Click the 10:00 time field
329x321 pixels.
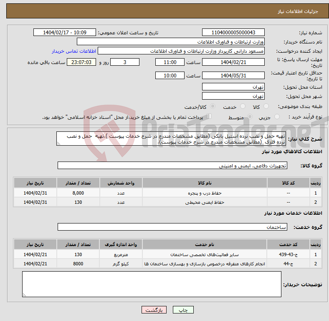click(x=170, y=75)
